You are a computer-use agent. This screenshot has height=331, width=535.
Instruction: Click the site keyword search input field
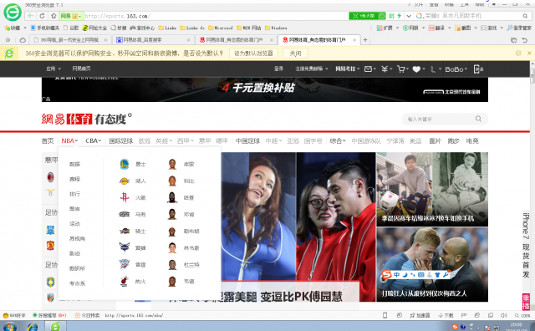coord(441,119)
